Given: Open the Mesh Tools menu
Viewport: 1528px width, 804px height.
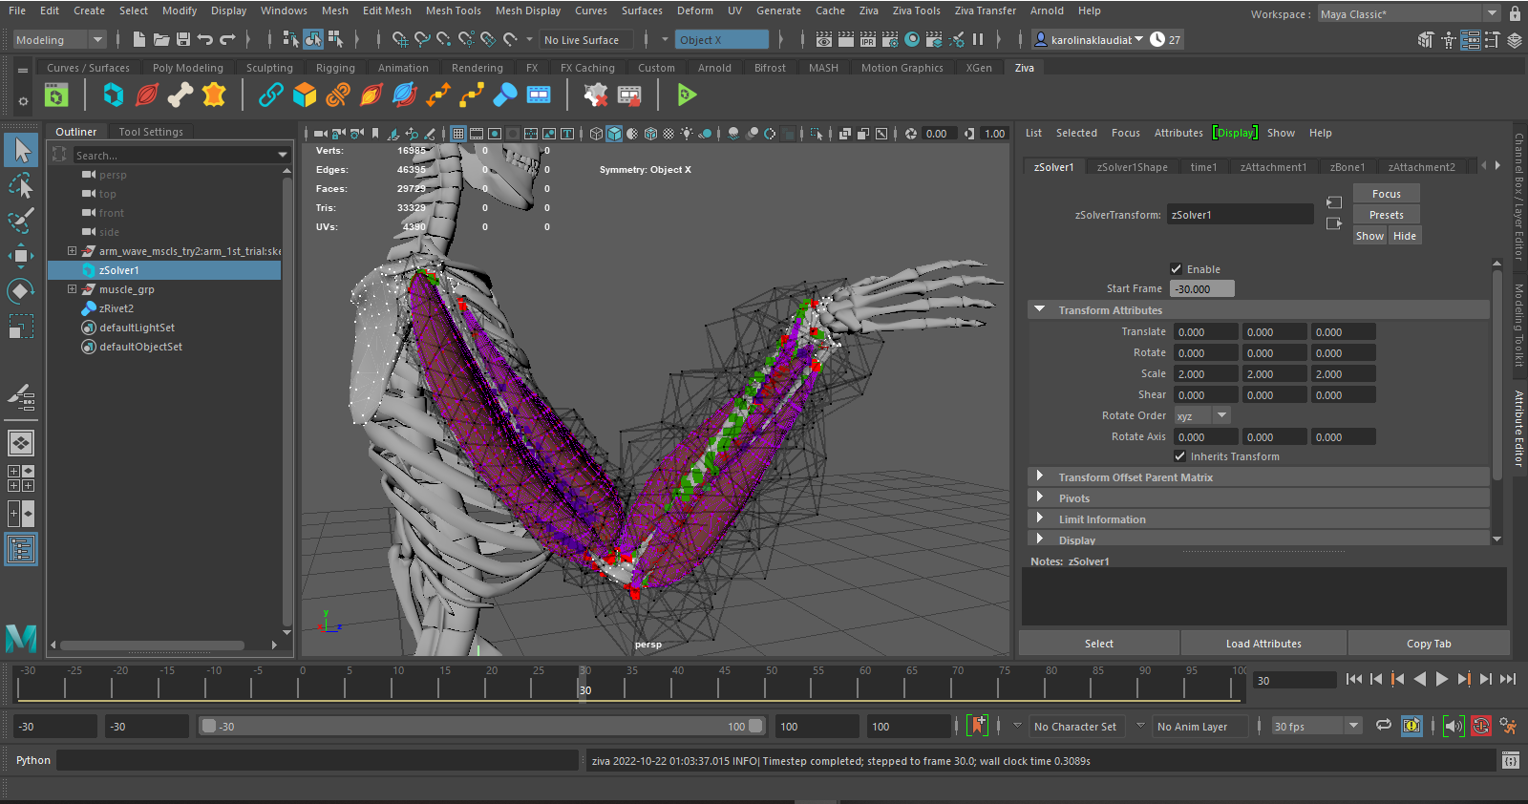Looking at the screenshot, I should point(454,11).
